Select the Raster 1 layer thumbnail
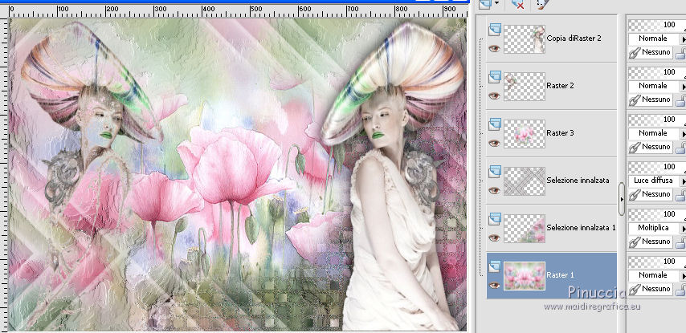686x333 pixels. pos(525,275)
